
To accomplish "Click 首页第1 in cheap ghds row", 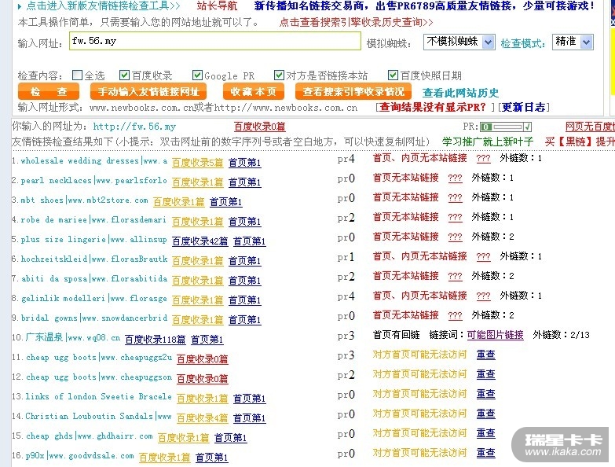I will tap(230, 437).
